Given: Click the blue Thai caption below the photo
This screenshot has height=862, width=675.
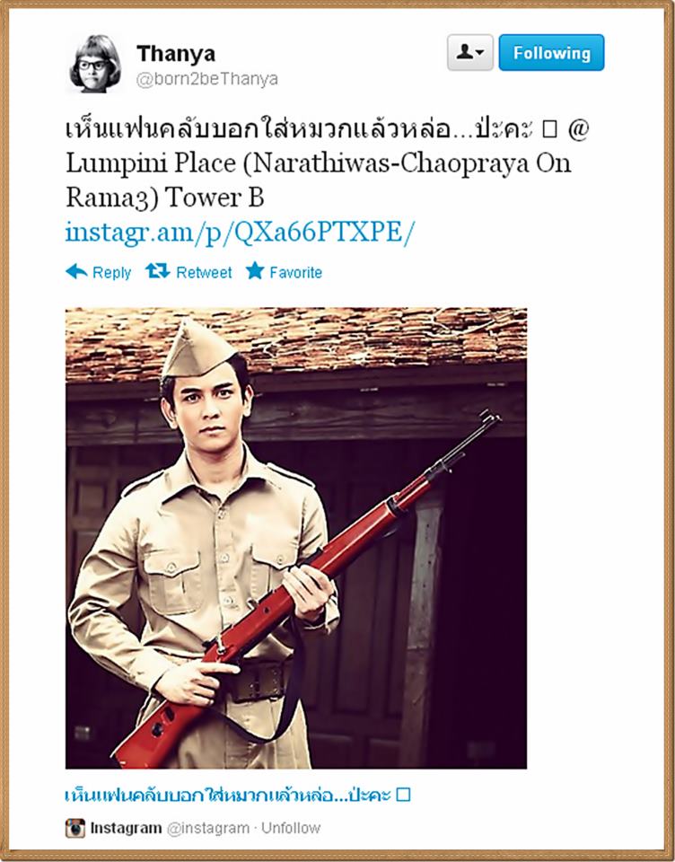Looking at the screenshot, I should click(238, 795).
